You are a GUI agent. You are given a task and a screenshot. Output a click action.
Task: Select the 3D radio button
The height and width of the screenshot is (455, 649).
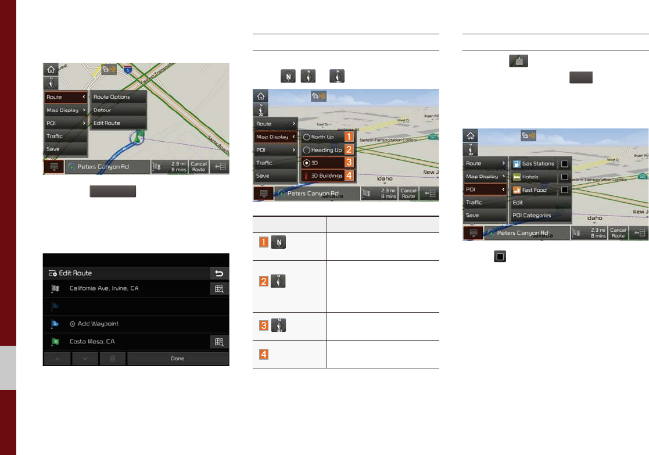point(307,163)
